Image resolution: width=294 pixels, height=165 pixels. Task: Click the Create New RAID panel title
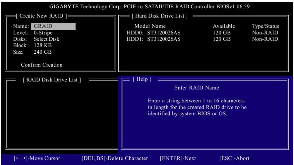pyautogui.click(x=41, y=16)
